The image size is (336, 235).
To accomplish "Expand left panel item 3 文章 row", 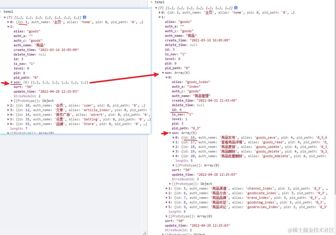I will pos(8,110).
